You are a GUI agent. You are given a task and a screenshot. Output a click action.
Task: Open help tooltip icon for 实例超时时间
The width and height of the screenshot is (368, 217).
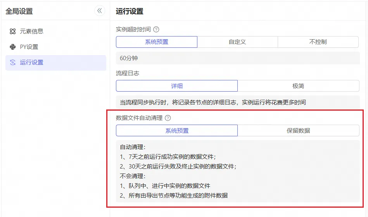(156, 30)
